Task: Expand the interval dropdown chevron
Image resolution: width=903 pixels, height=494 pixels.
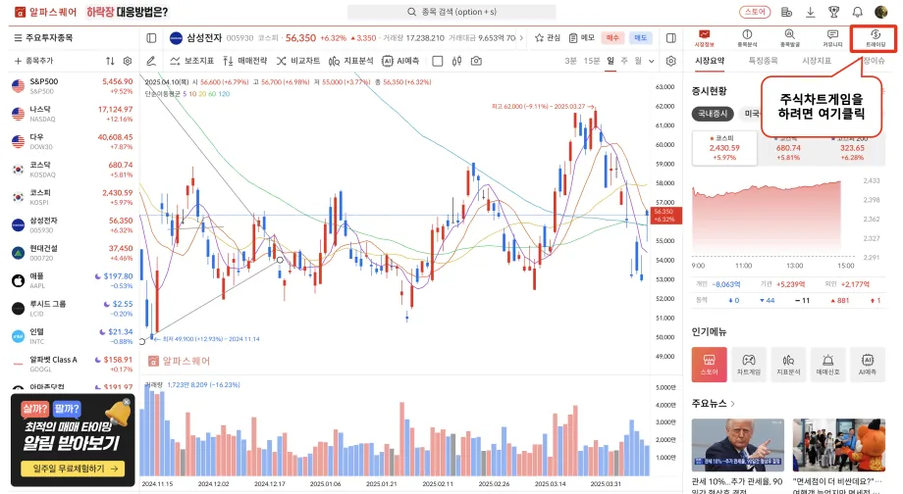Action: pos(652,61)
